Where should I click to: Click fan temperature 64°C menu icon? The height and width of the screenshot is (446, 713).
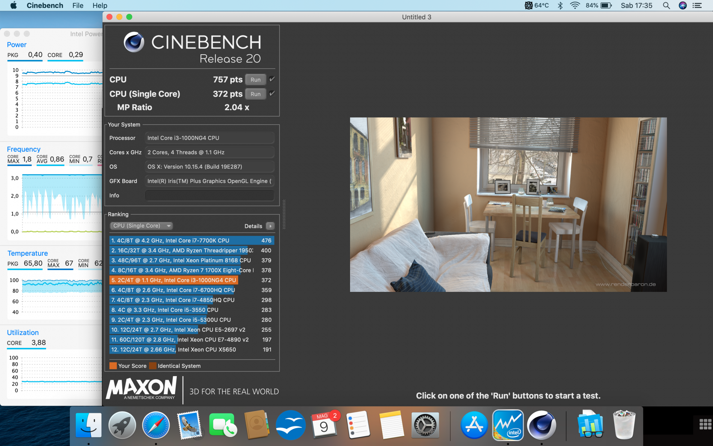(537, 5)
